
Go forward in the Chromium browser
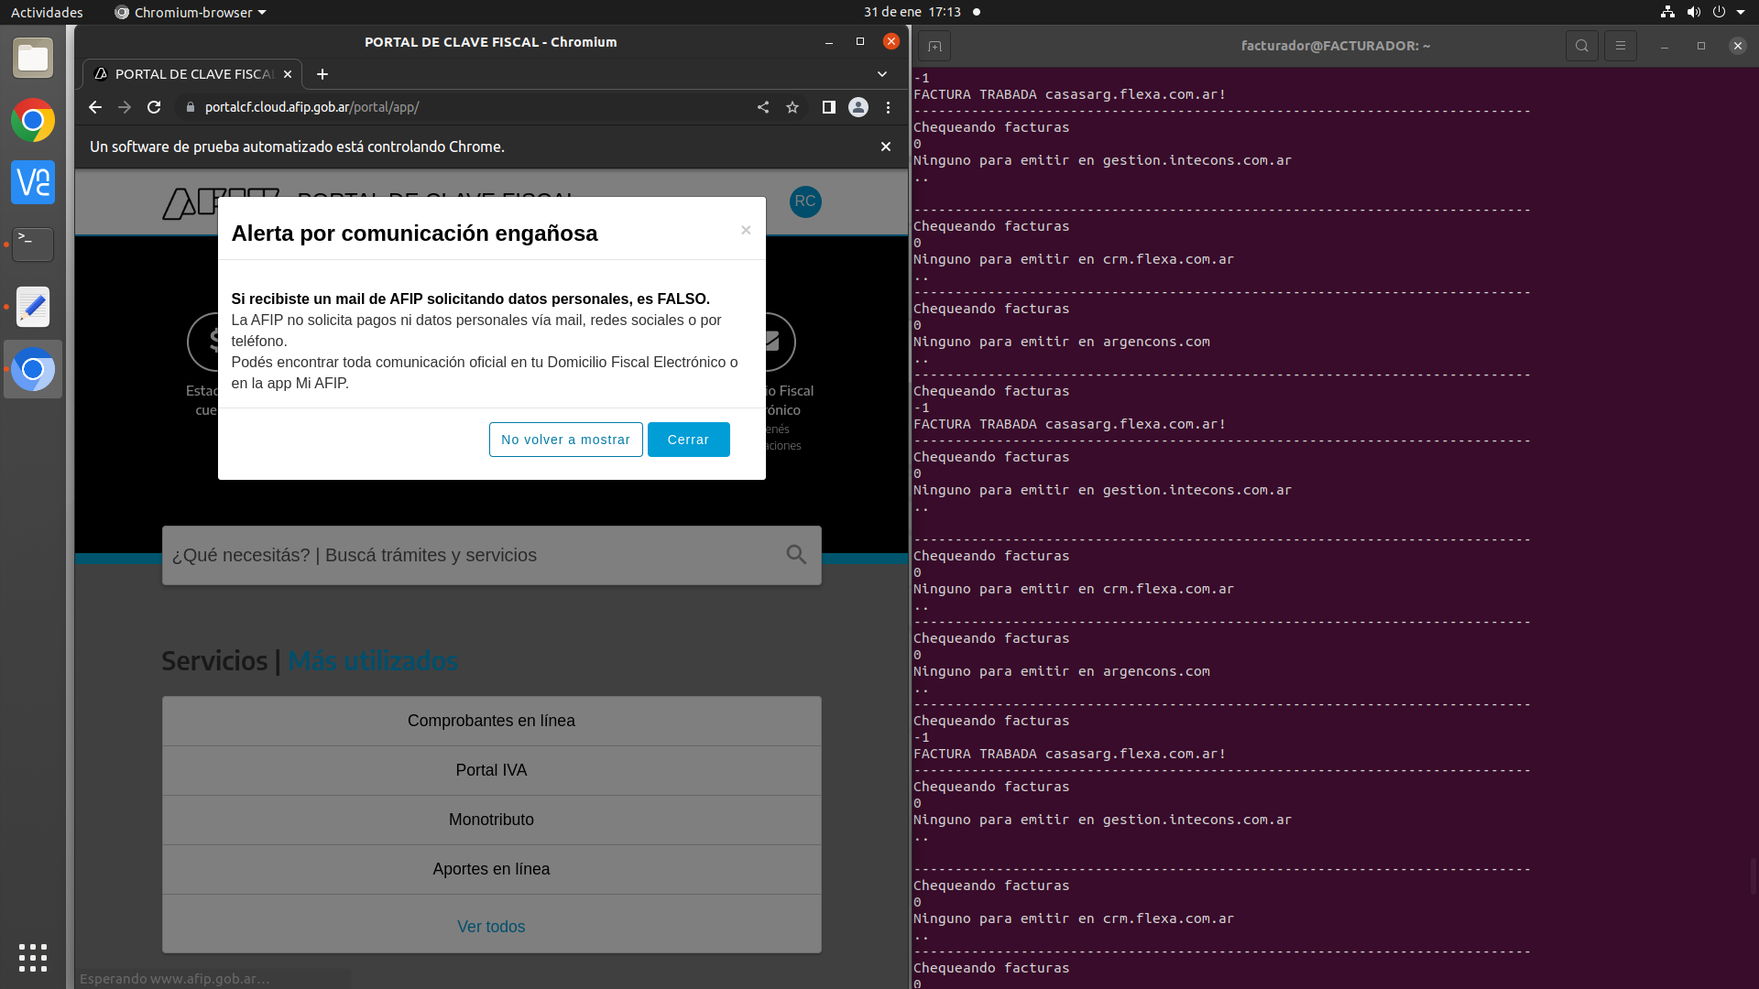coord(125,107)
